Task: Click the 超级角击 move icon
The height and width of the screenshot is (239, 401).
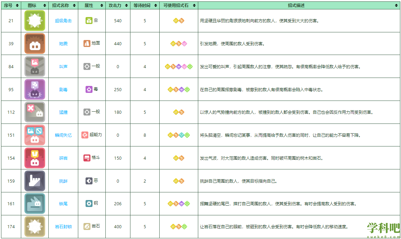Action: pos(35,21)
